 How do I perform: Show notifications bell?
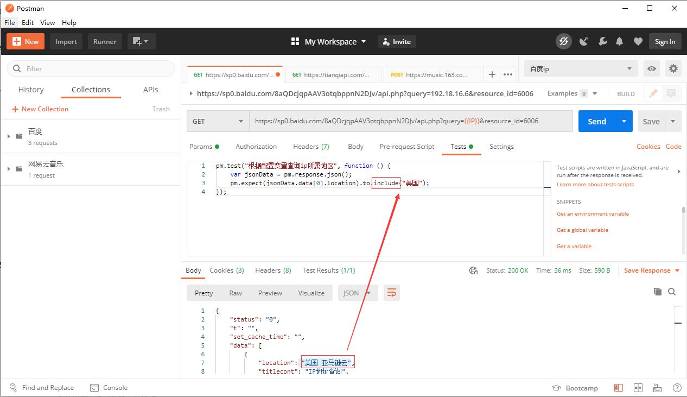(620, 41)
